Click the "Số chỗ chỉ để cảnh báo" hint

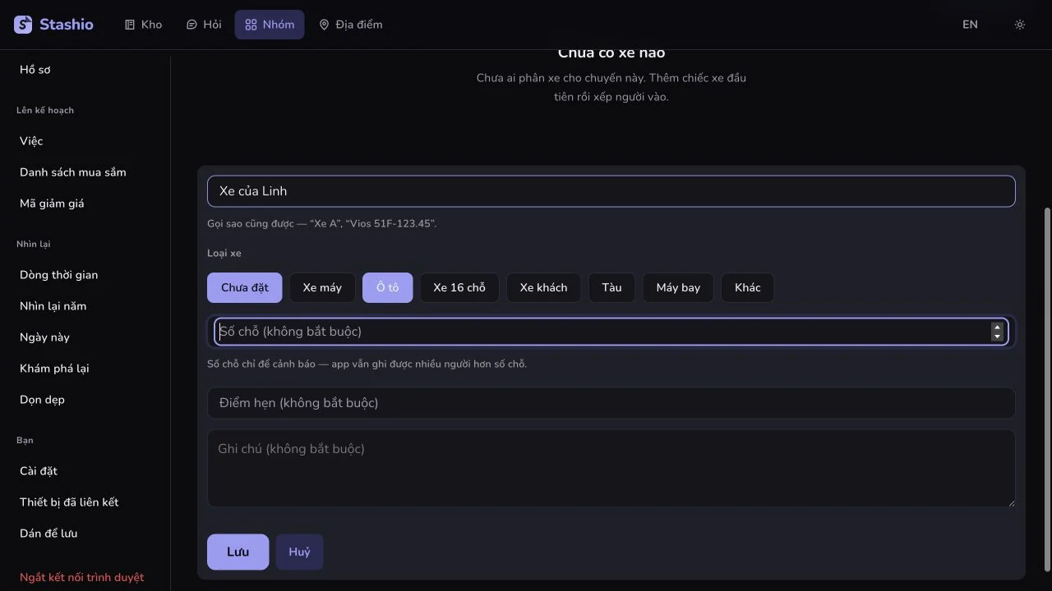(x=367, y=364)
